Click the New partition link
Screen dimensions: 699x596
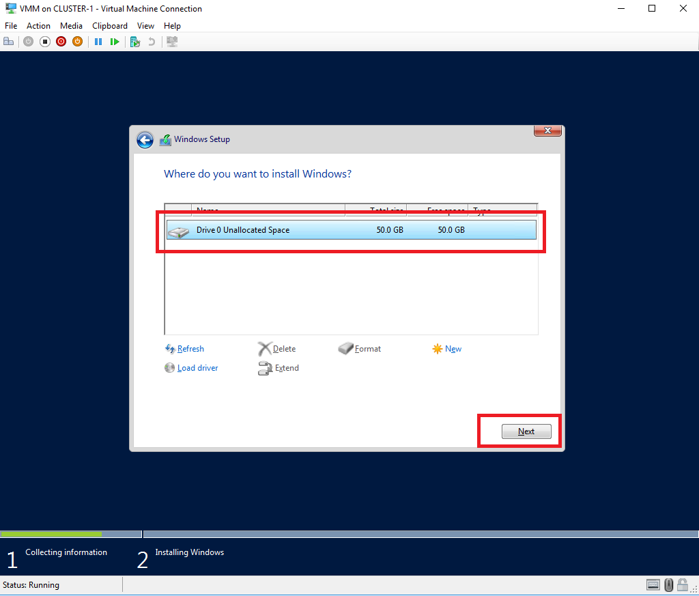[x=453, y=349]
